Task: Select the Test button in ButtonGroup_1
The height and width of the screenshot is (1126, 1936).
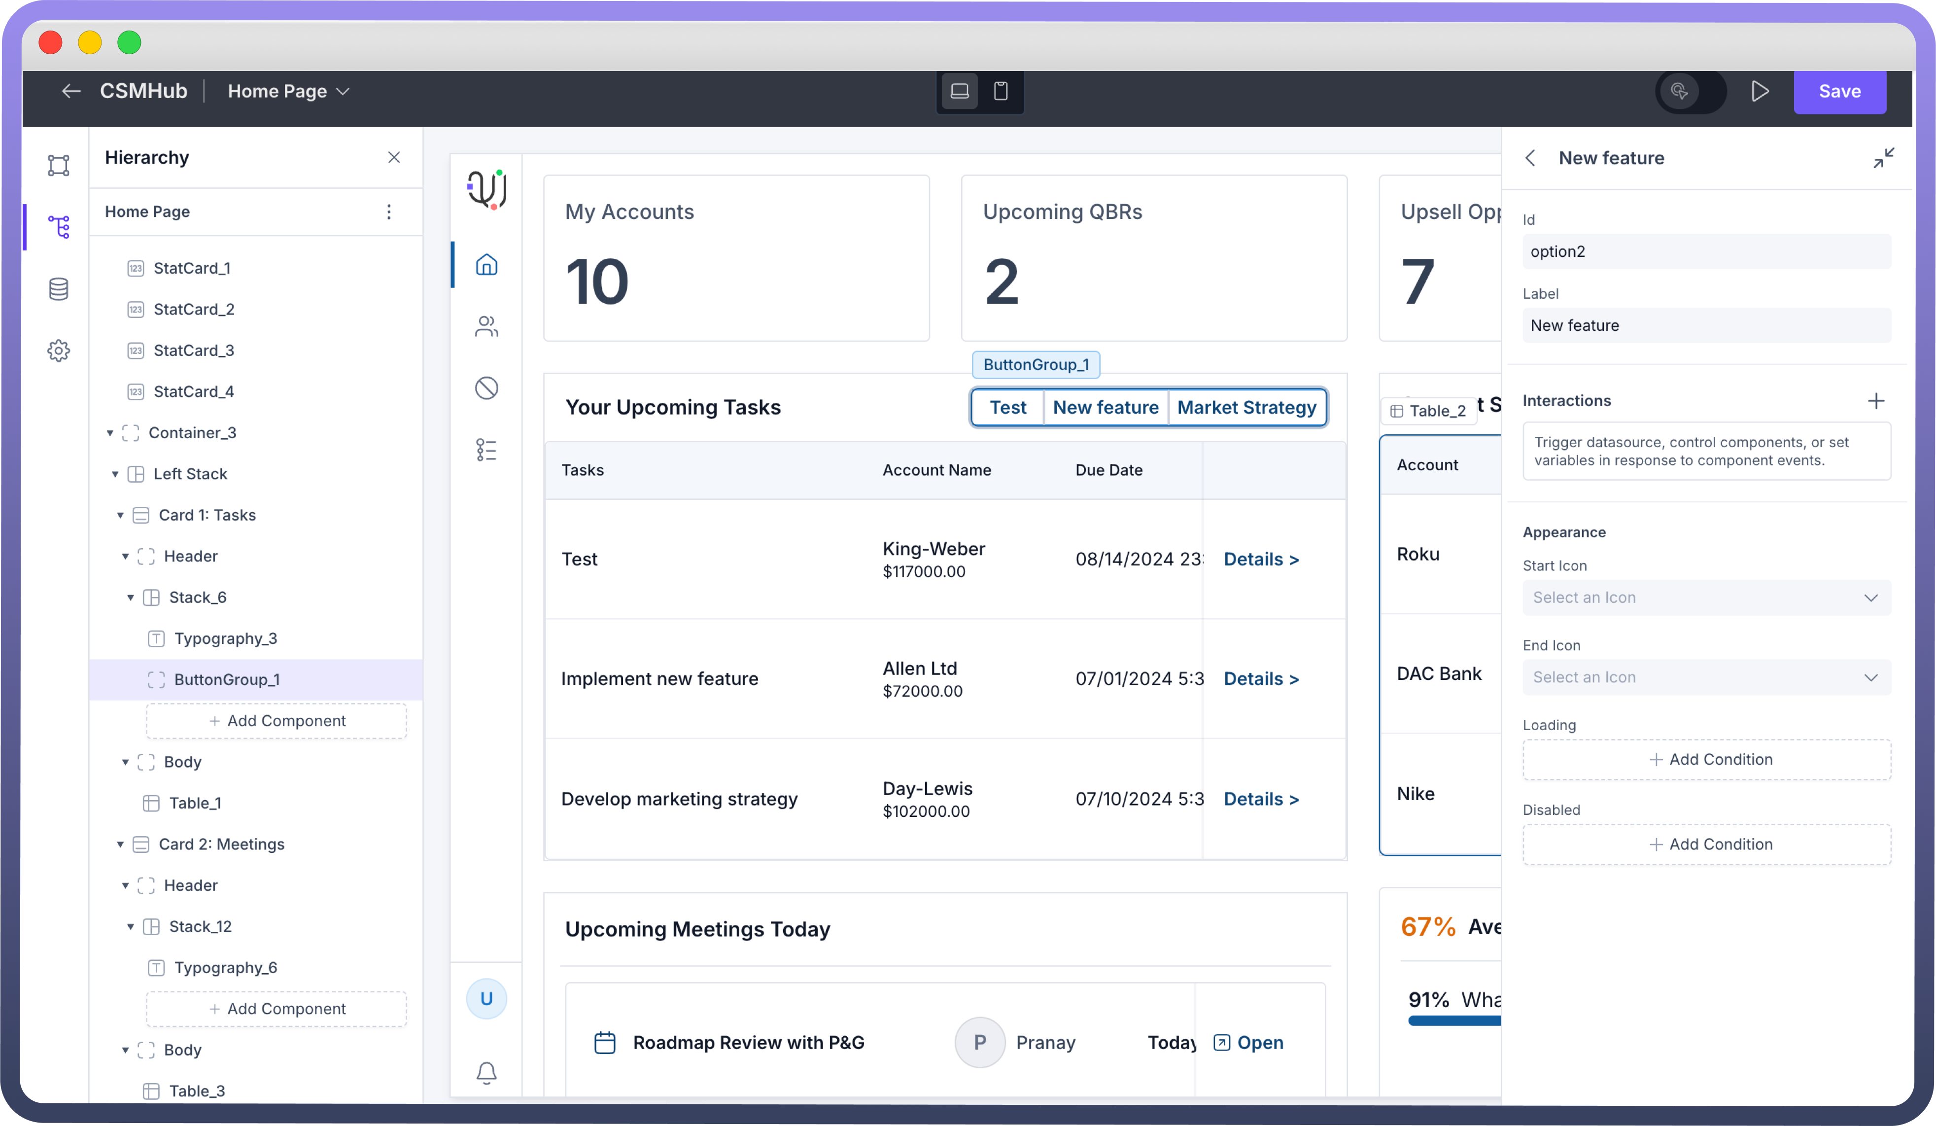Action: tap(1007, 407)
